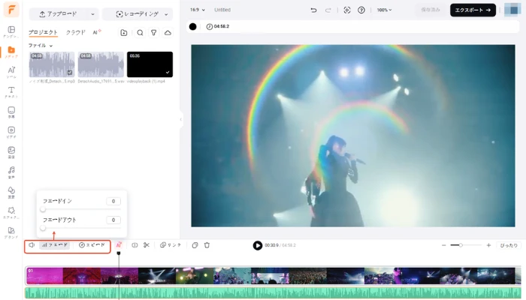Click the scissors trim icon
Image resolution: width=526 pixels, height=300 pixels.
coord(147,245)
